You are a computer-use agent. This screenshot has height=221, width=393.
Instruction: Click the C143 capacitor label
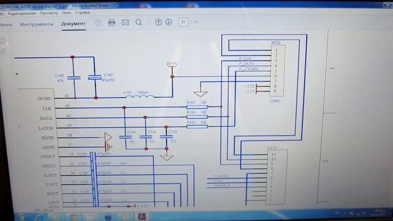[x=59, y=76]
